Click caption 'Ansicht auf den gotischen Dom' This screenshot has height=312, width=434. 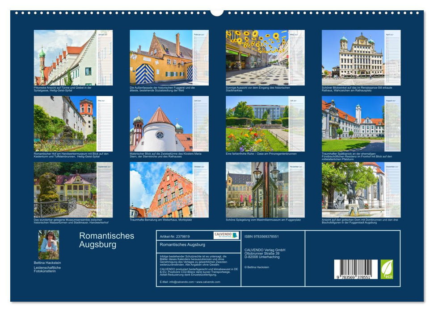click(360, 221)
